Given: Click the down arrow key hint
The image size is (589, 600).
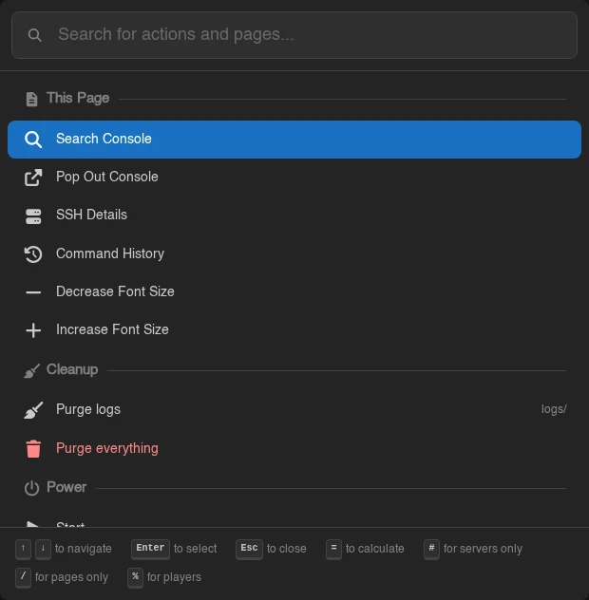Looking at the screenshot, I should tap(44, 549).
